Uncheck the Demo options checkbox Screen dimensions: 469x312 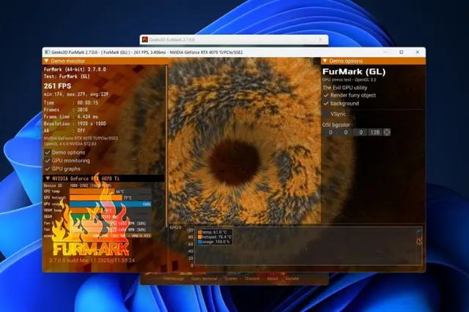tap(47, 153)
